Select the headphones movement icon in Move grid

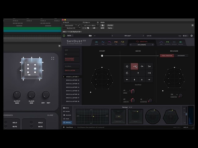[x=127, y=67]
